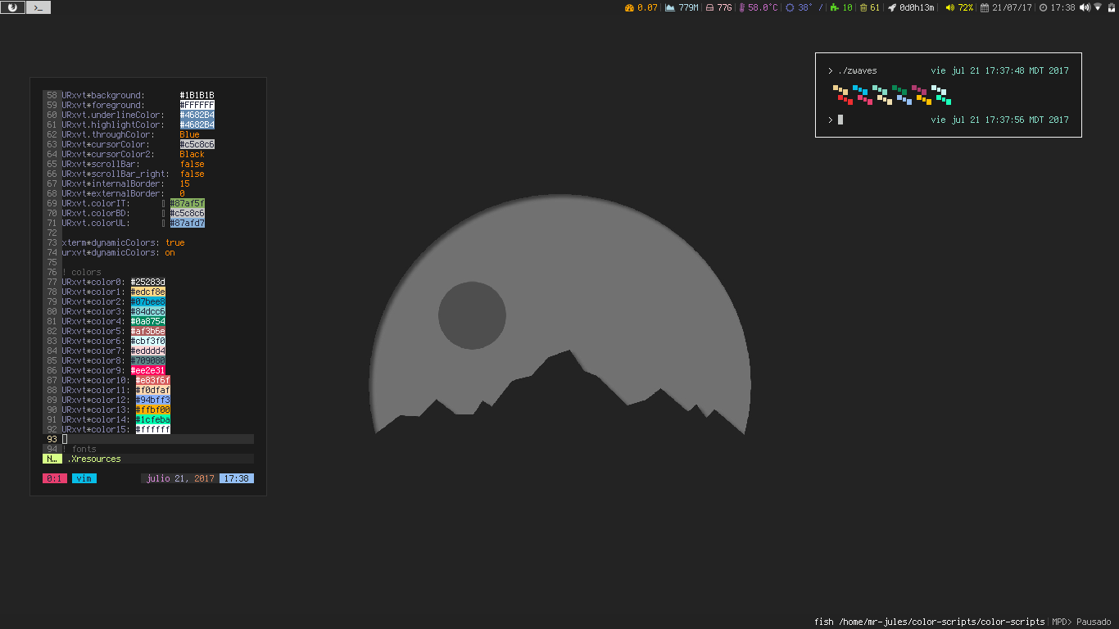Screen dimensions: 1119x629
Task: Click the #edcf8e color1 swatch
Action: [x=148, y=292]
